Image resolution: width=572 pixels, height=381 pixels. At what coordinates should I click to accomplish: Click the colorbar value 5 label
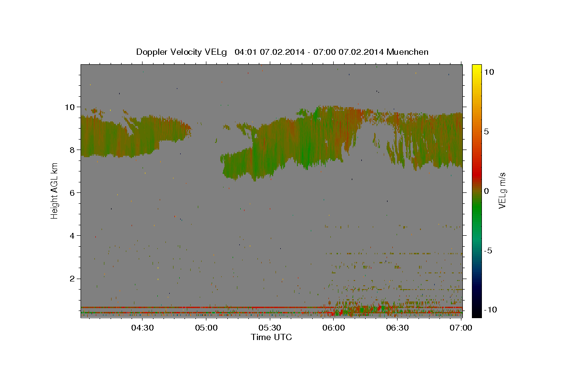pyautogui.click(x=486, y=131)
